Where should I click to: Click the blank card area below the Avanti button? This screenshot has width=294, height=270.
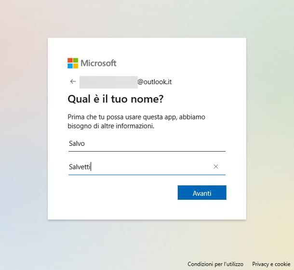point(147,210)
